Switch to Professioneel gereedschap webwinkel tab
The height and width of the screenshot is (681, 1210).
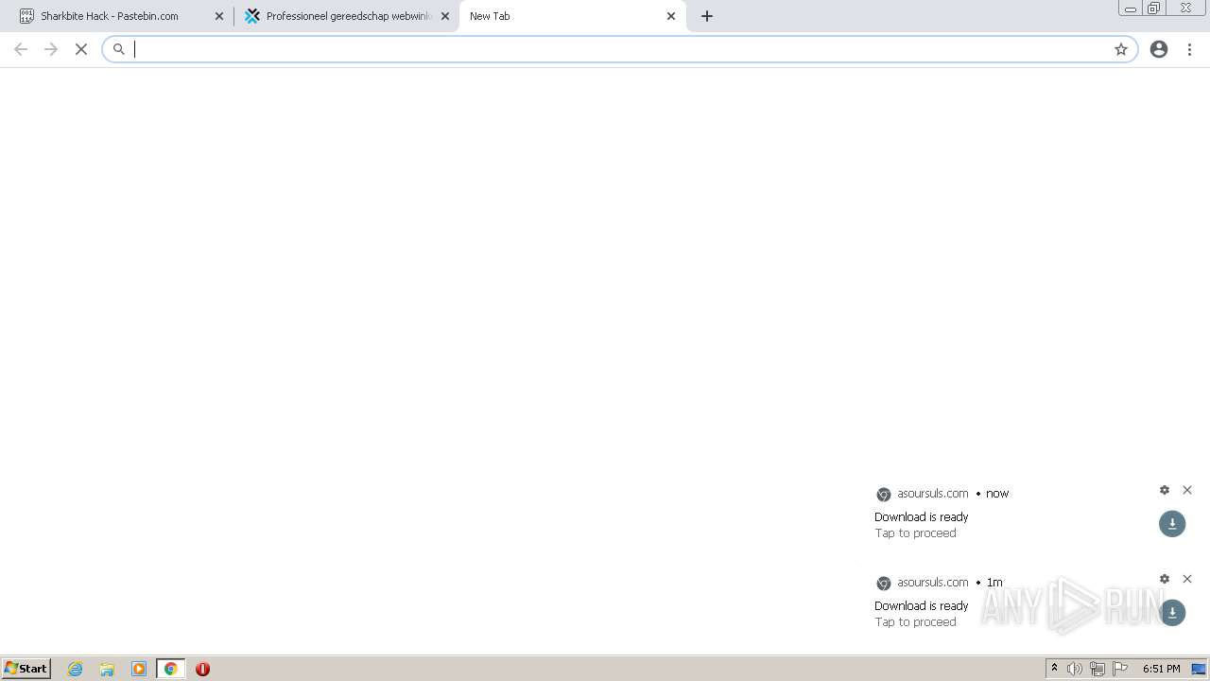pos(346,16)
